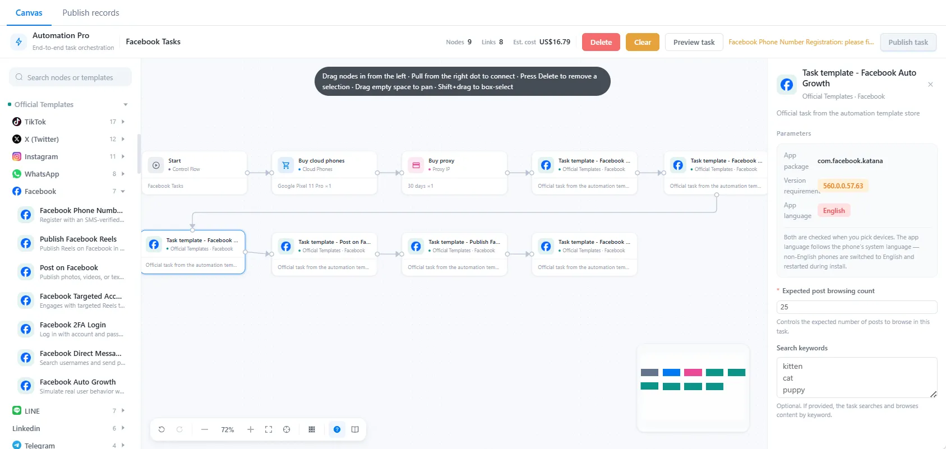
Task: Click the Facebook logo in the parameters panel header
Action: tap(787, 85)
